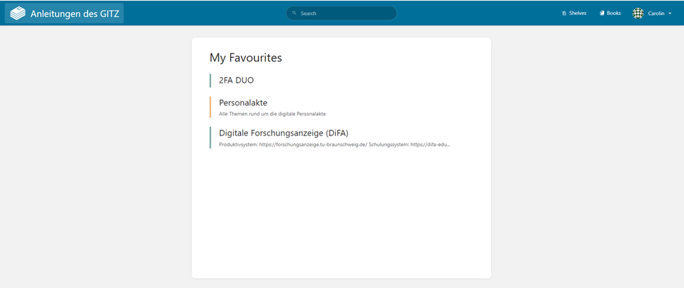Screen dimensions: 684x288
Task: Expand the caret arrow beside Carolin
Action: (670, 14)
